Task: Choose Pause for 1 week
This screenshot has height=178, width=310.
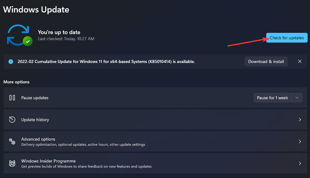Action: click(272, 98)
